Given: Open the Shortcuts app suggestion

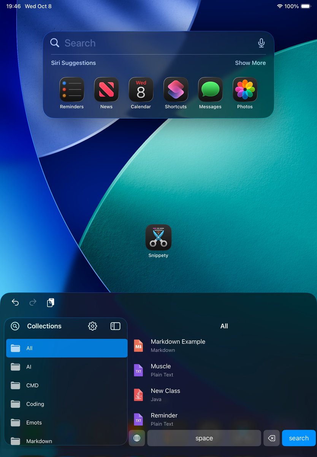Looking at the screenshot, I should click(176, 90).
